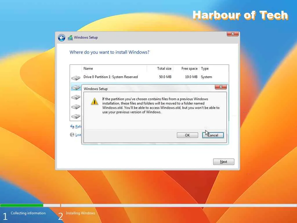The height and width of the screenshot is (223, 297).
Task: Click the Refresh link
Action: pyautogui.click(x=78, y=127)
